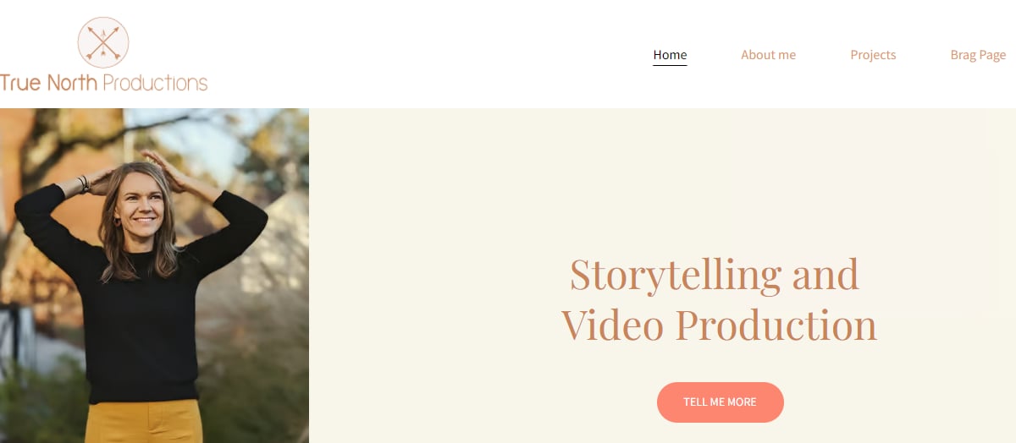Open the About me page

(768, 55)
